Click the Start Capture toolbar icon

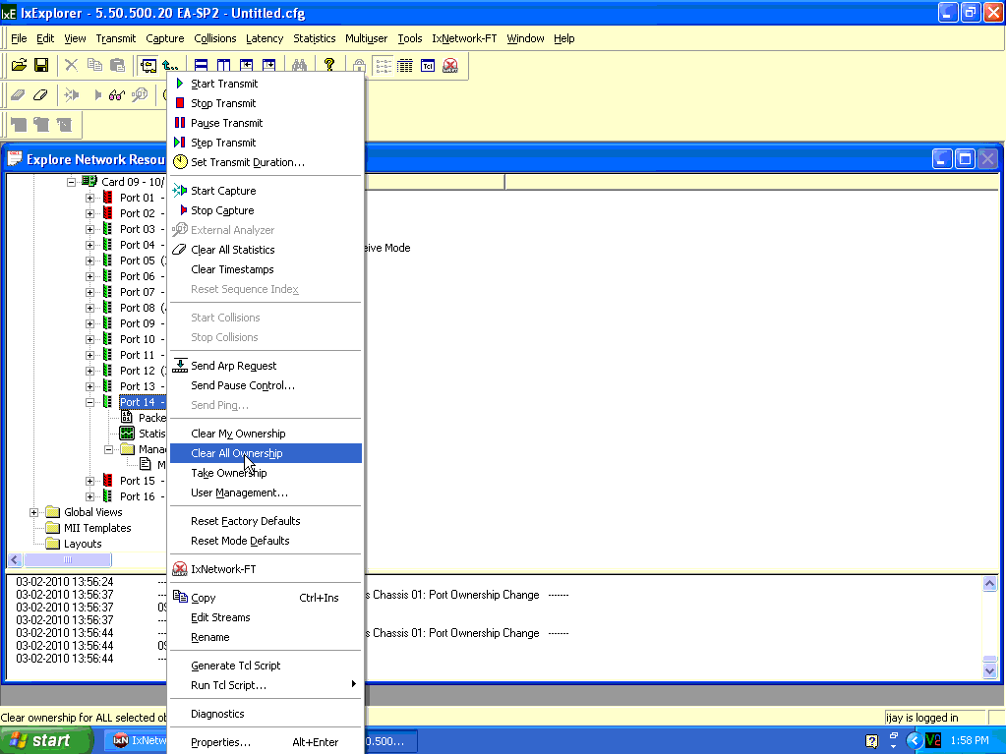[x=71, y=95]
